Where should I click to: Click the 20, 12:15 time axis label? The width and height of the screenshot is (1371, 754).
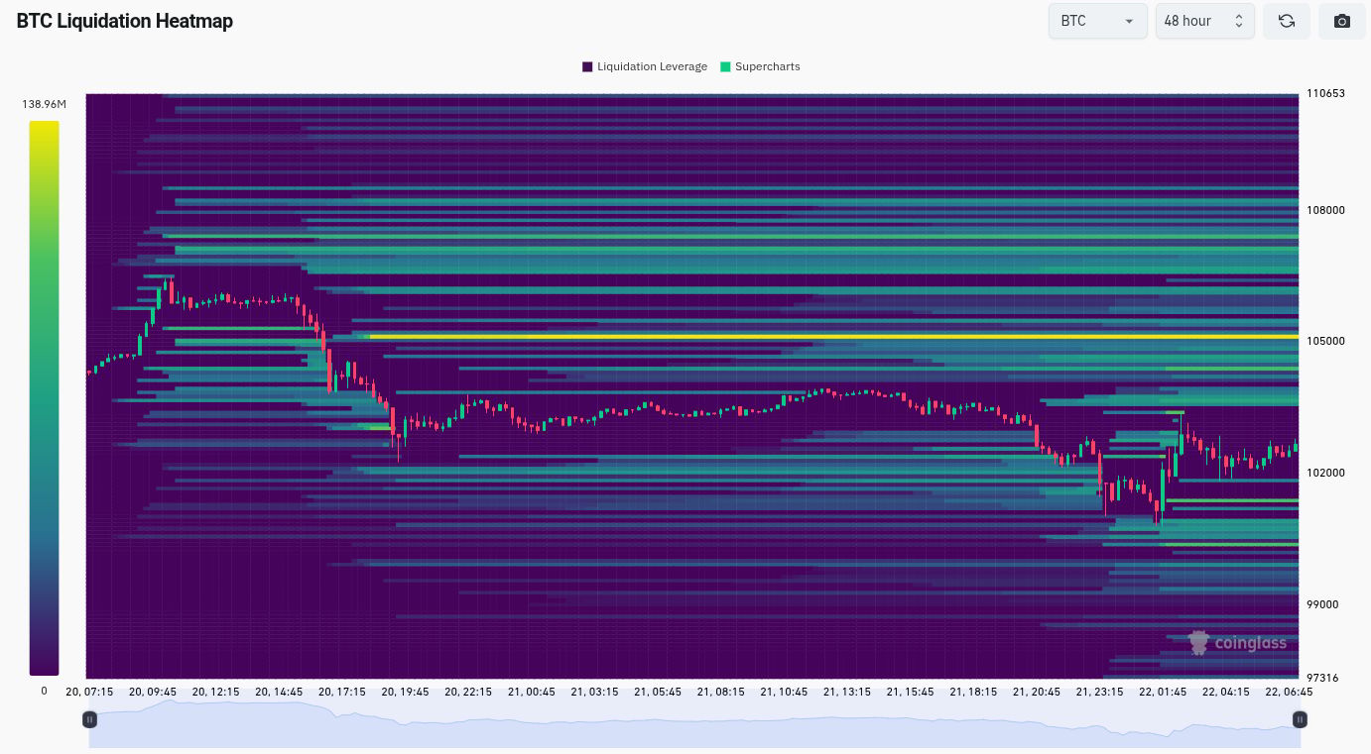[216, 692]
